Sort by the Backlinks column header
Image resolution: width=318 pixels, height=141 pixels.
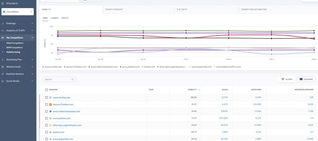coord(256,90)
